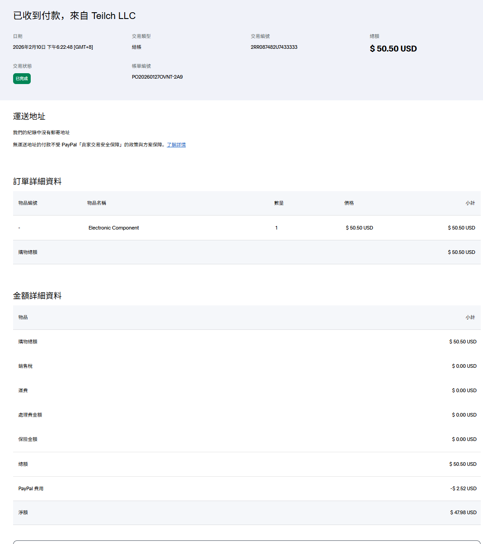Viewport: 483px width, 544px height.
Task: Click invoice number PO20260127OVNT-2A9
Action: 157,77
